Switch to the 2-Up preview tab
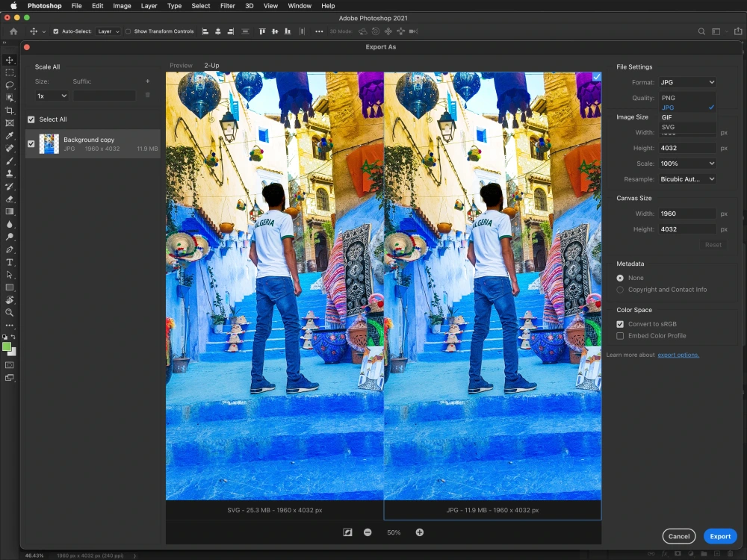Image resolution: width=747 pixels, height=560 pixels. click(x=211, y=66)
